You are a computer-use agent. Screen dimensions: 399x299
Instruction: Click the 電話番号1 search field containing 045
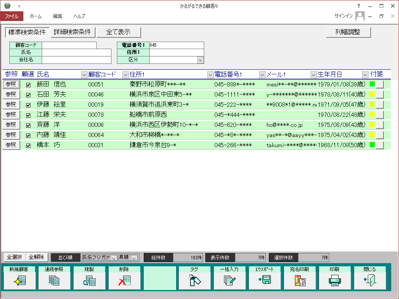pyautogui.click(x=177, y=45)
